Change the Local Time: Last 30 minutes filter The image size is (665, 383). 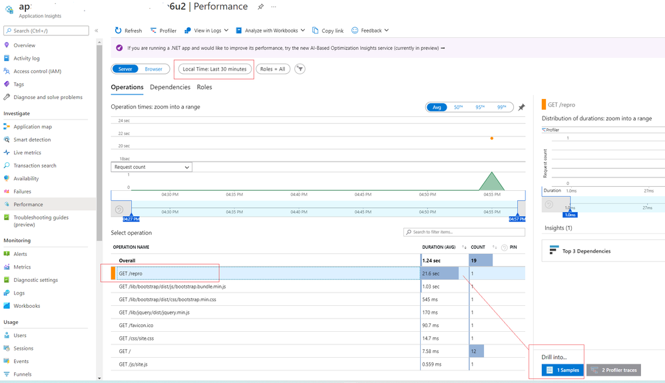[214, 69]
